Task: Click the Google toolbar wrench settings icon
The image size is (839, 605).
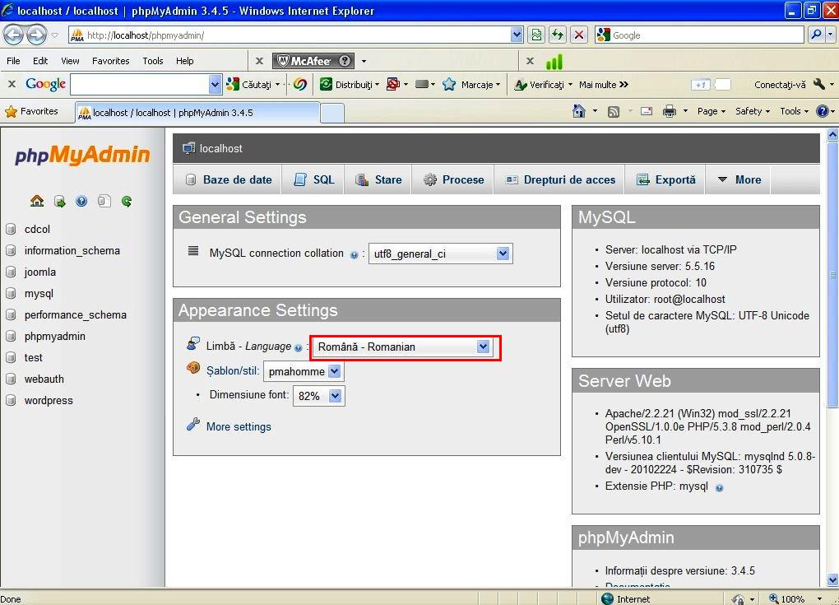Action: tap(818, 84)
